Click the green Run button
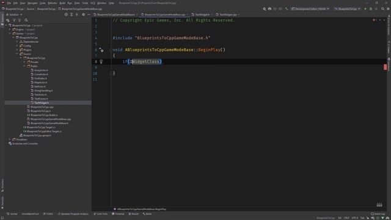This screenshot has width=391, height=220. click(365, 9)
